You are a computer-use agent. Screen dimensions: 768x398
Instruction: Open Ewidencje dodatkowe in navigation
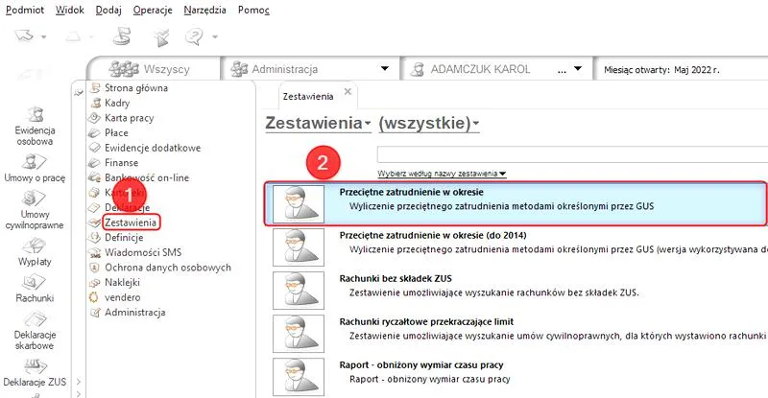click(x=153, y=148)
